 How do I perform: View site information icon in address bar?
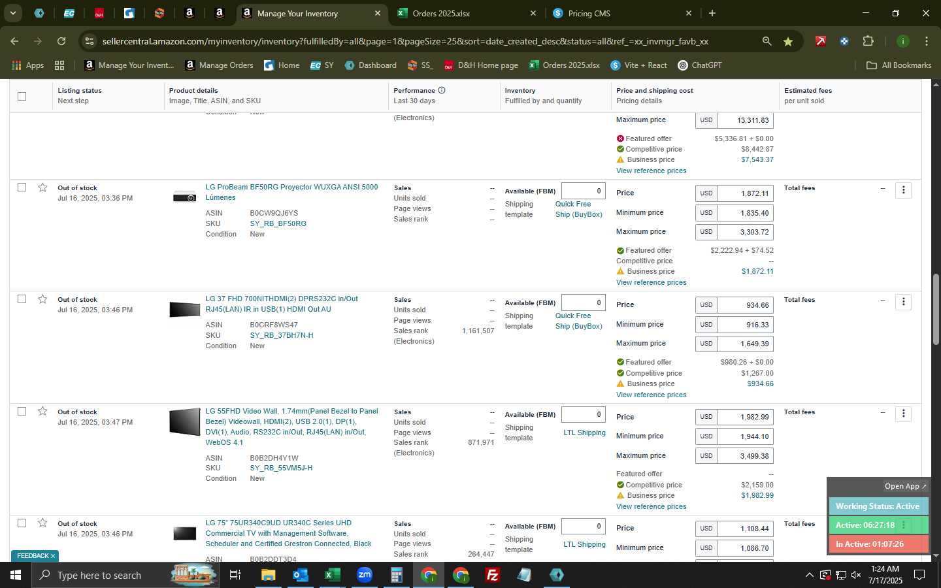coord(90,41)
